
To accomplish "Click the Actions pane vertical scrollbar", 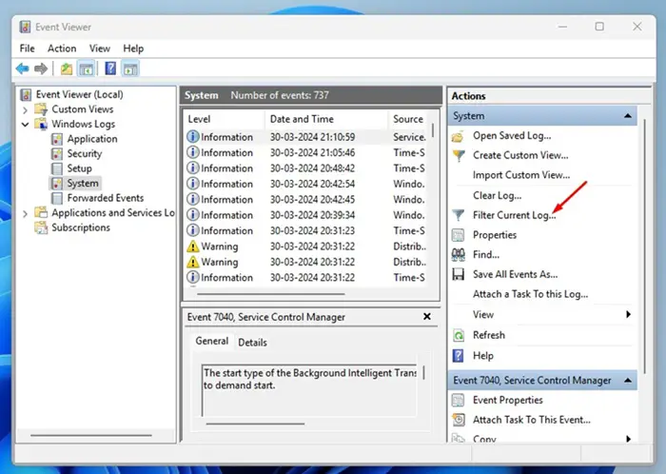I will pos(644,247).
